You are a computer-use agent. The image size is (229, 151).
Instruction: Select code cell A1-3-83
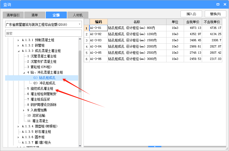(x=99, y=40)
